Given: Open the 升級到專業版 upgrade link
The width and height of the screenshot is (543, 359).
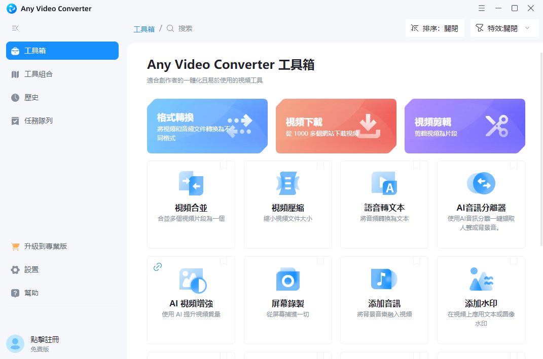Looking at the screenshot, I should 62,246.
